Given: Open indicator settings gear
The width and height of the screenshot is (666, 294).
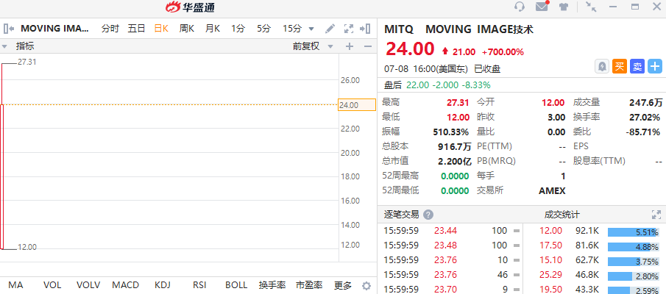Looking at the screenshot, I should click(366, 285).
